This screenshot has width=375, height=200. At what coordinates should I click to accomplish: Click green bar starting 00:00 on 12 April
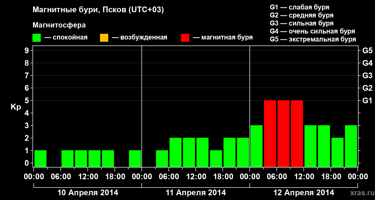coord(256,146)
